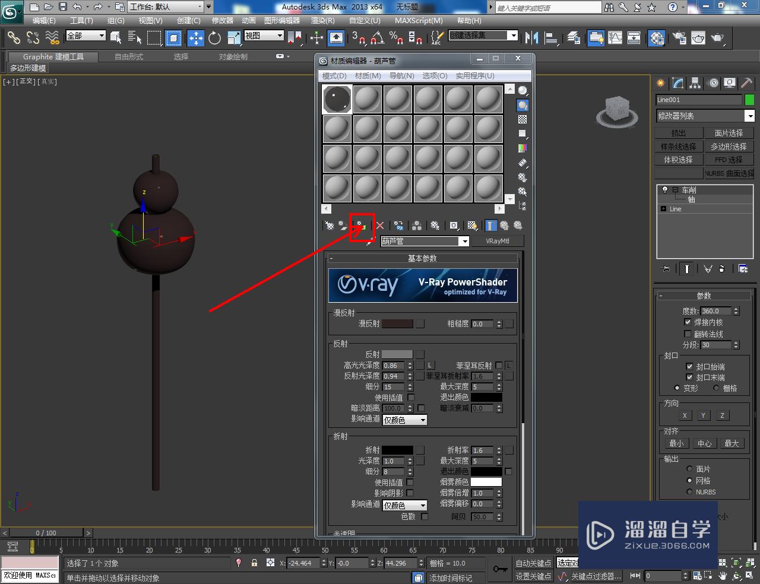Toggle checkered Background icon for samples
The width and height of the screenshot is (760, 584).
click(522, 119)
